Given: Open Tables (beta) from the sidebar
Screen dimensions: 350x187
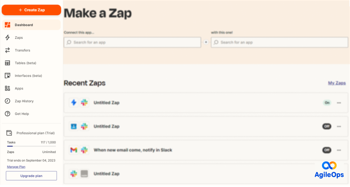Looking at the screenshot, I should click(25, 63).
